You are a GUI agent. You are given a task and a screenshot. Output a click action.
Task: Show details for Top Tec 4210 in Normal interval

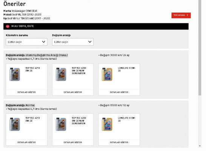(x=26, y=142)
